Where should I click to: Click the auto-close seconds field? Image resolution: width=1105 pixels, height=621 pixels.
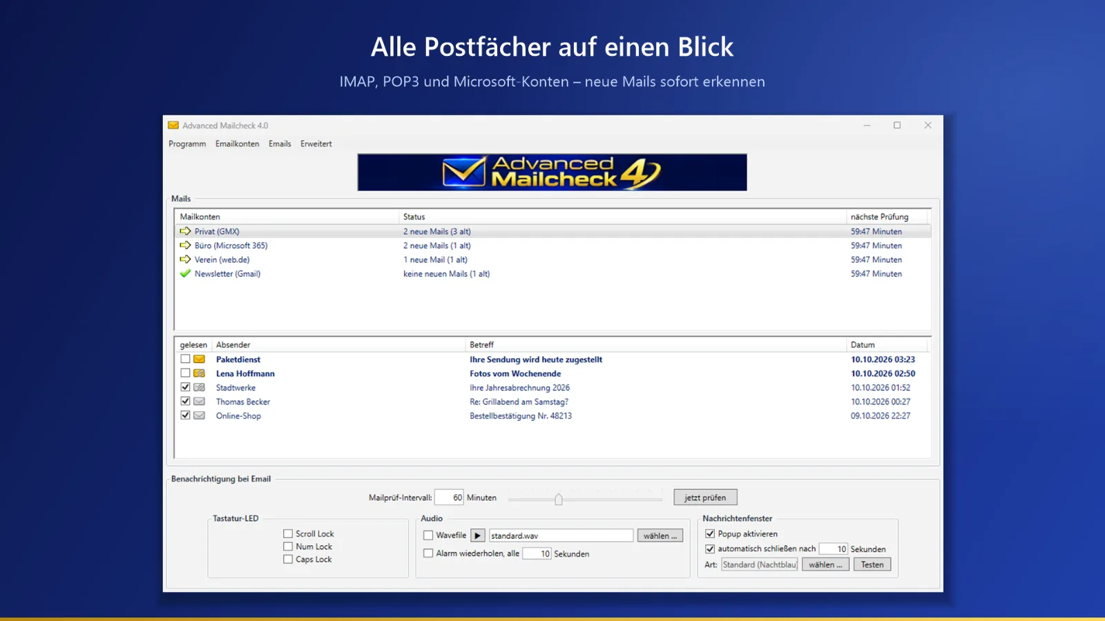833,549
